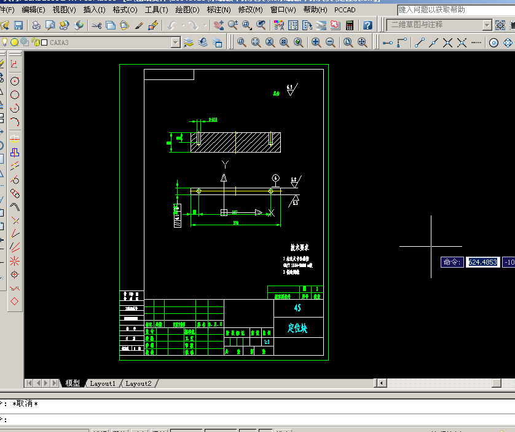Open the 修改(M) menu
The height and width of the screenshot is (432, 515).
(x=250, y=10)
